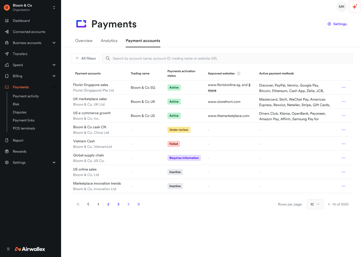
Task: Jump to the last page
Action: click(x=139, y=204)
